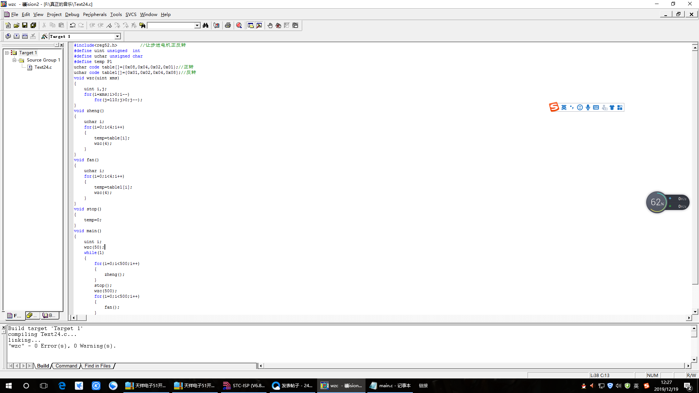Open the Edit menu

click(x=26, y=15)
